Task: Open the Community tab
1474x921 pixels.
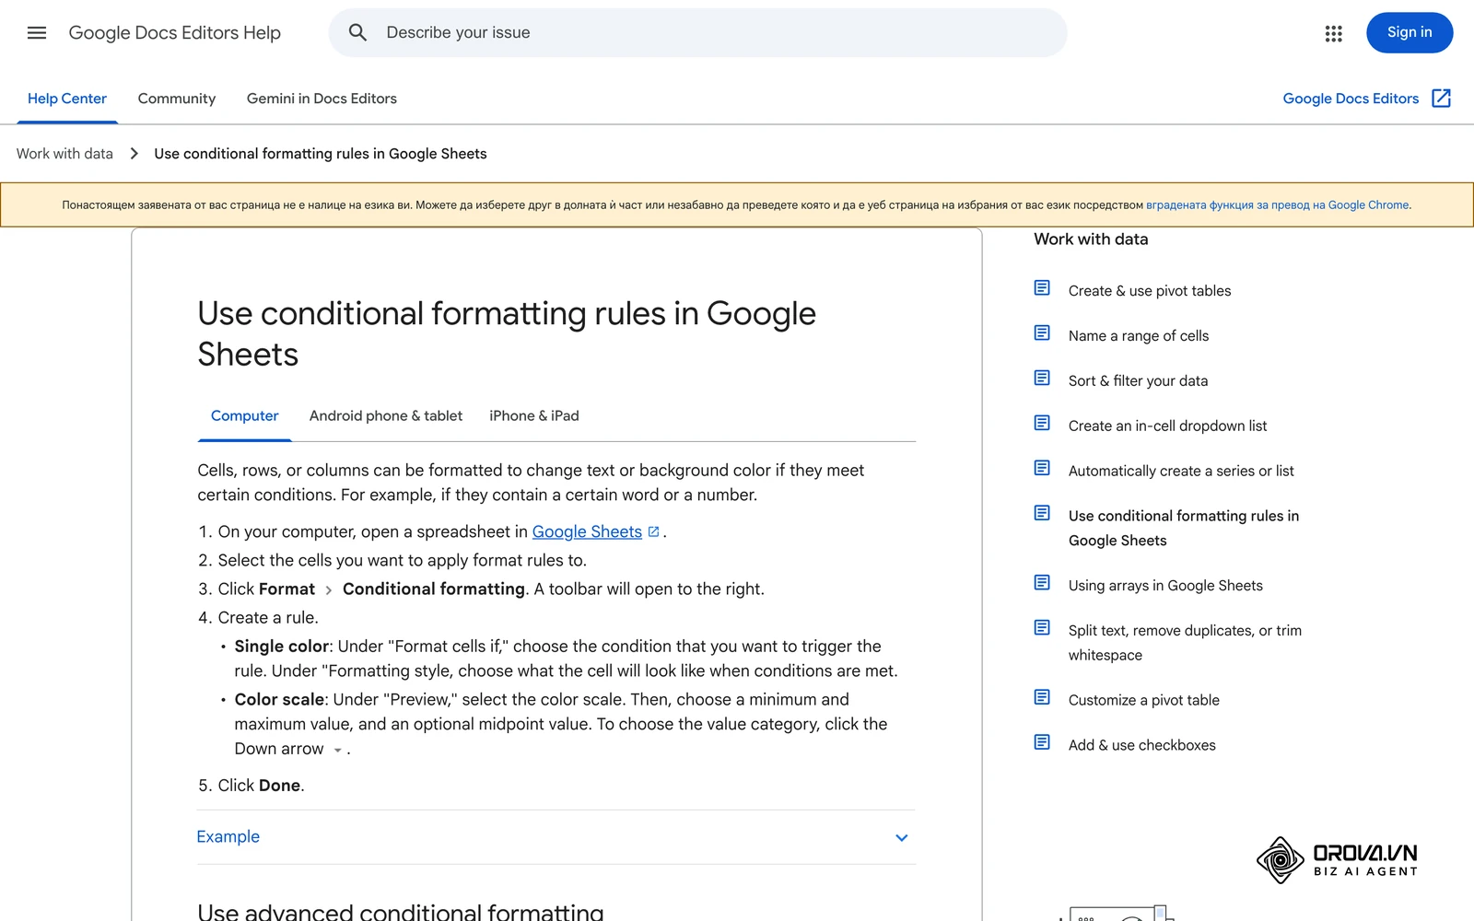Action: (177, 99)
